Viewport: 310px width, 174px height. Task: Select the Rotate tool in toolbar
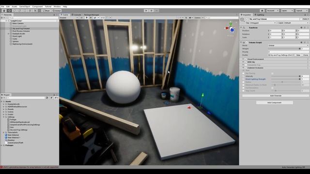click(x=15, y=11)
